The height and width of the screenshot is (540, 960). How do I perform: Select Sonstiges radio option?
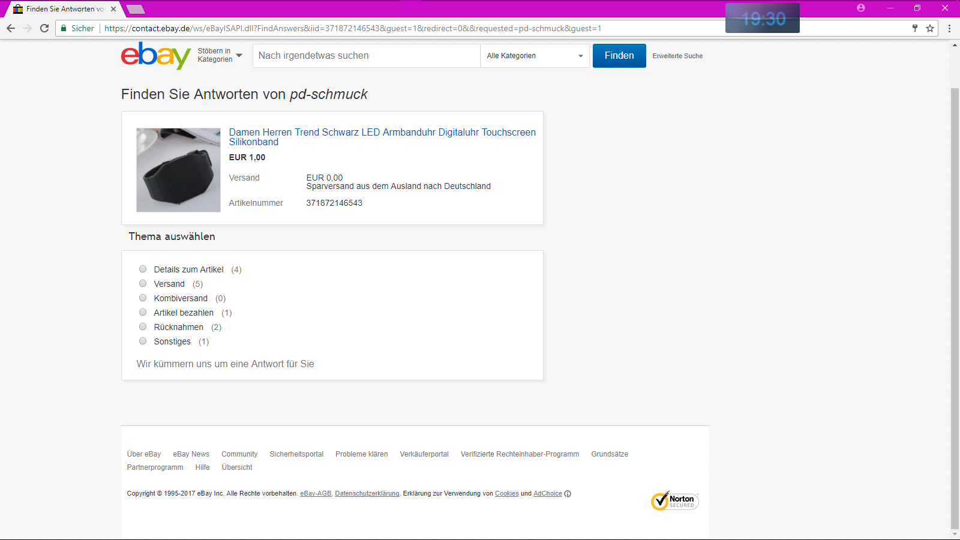click(143, 341)
